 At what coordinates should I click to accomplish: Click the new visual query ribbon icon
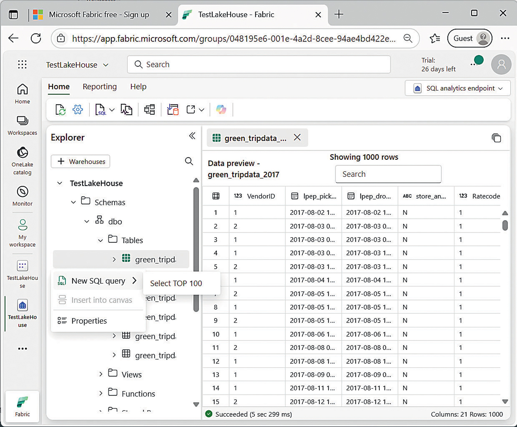pos(126,110)
